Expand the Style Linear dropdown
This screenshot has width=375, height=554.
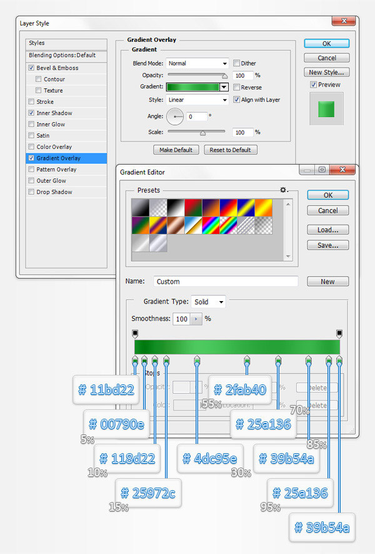pos(197,100)
